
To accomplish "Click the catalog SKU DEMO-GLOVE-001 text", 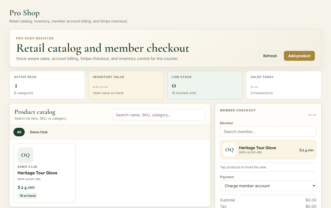I will pos(29,179).
